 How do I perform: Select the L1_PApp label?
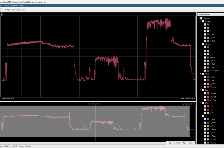point(213,122)
